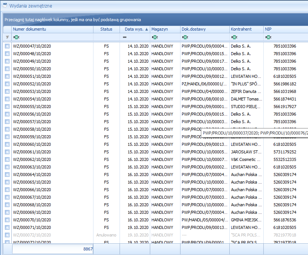The image size is (308, 255).
Task: Click the WZ icon beside Wydania zewnętrzne title
Action: click(5, 5)
